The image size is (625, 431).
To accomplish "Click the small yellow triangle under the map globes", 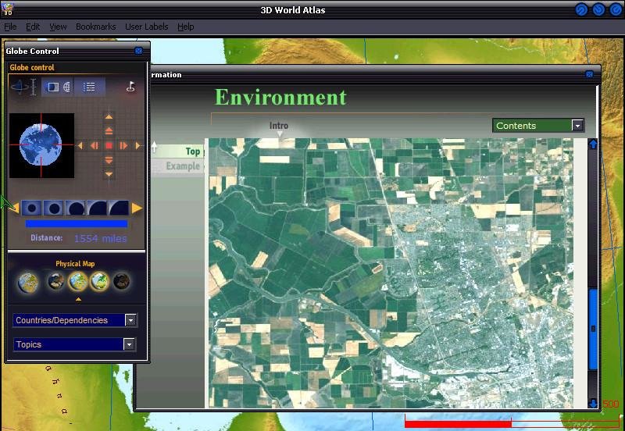I will 79,299.
